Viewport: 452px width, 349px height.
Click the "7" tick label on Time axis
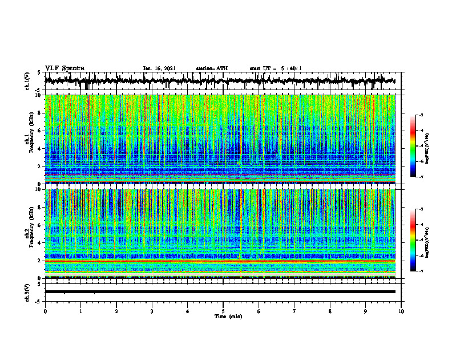[x=294, y=311]
